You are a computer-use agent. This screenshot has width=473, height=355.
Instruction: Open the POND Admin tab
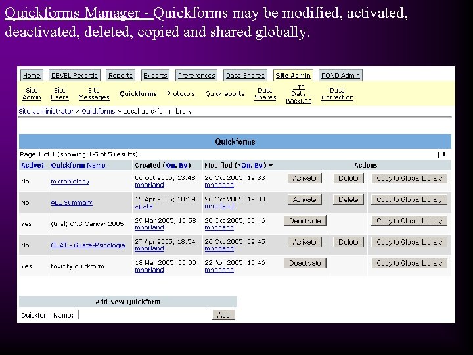click(340, 75)
